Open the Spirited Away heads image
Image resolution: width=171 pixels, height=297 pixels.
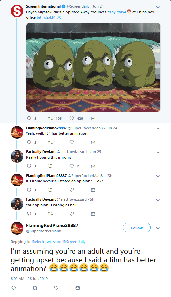click(93, 67)
